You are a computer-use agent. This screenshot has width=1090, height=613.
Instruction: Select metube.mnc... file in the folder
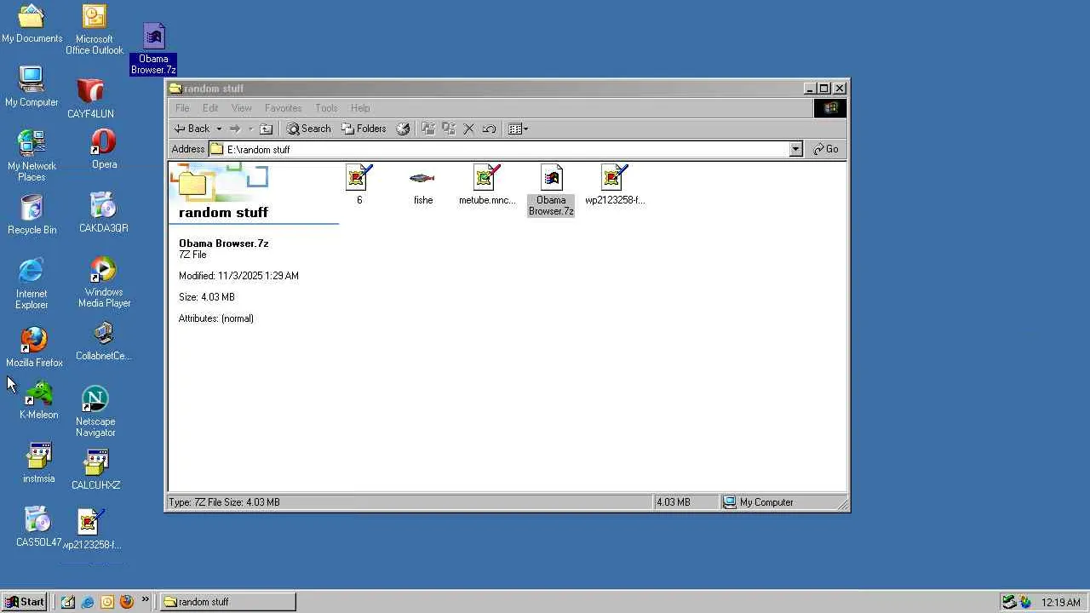click(487, 185)
